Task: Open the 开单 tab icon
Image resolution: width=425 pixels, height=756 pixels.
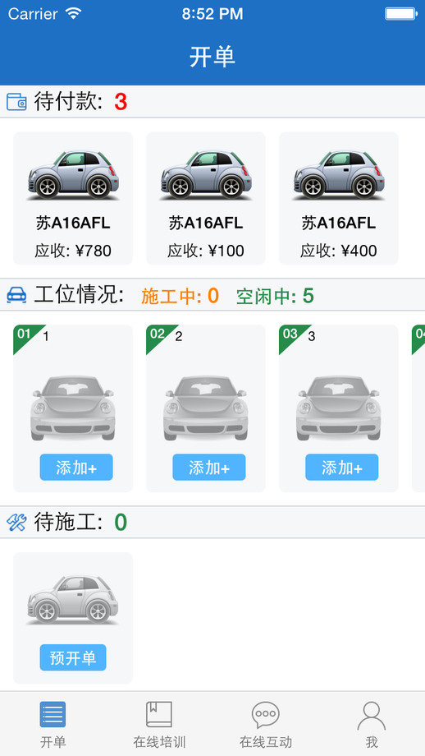Action: [53, 714]
